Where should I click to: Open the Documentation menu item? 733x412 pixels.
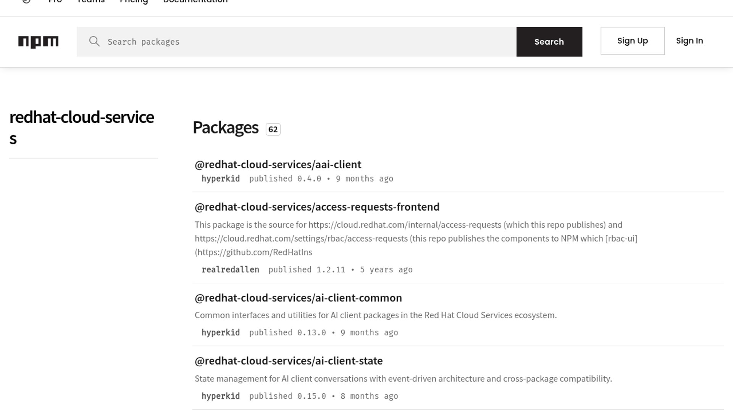coord(195,2)
